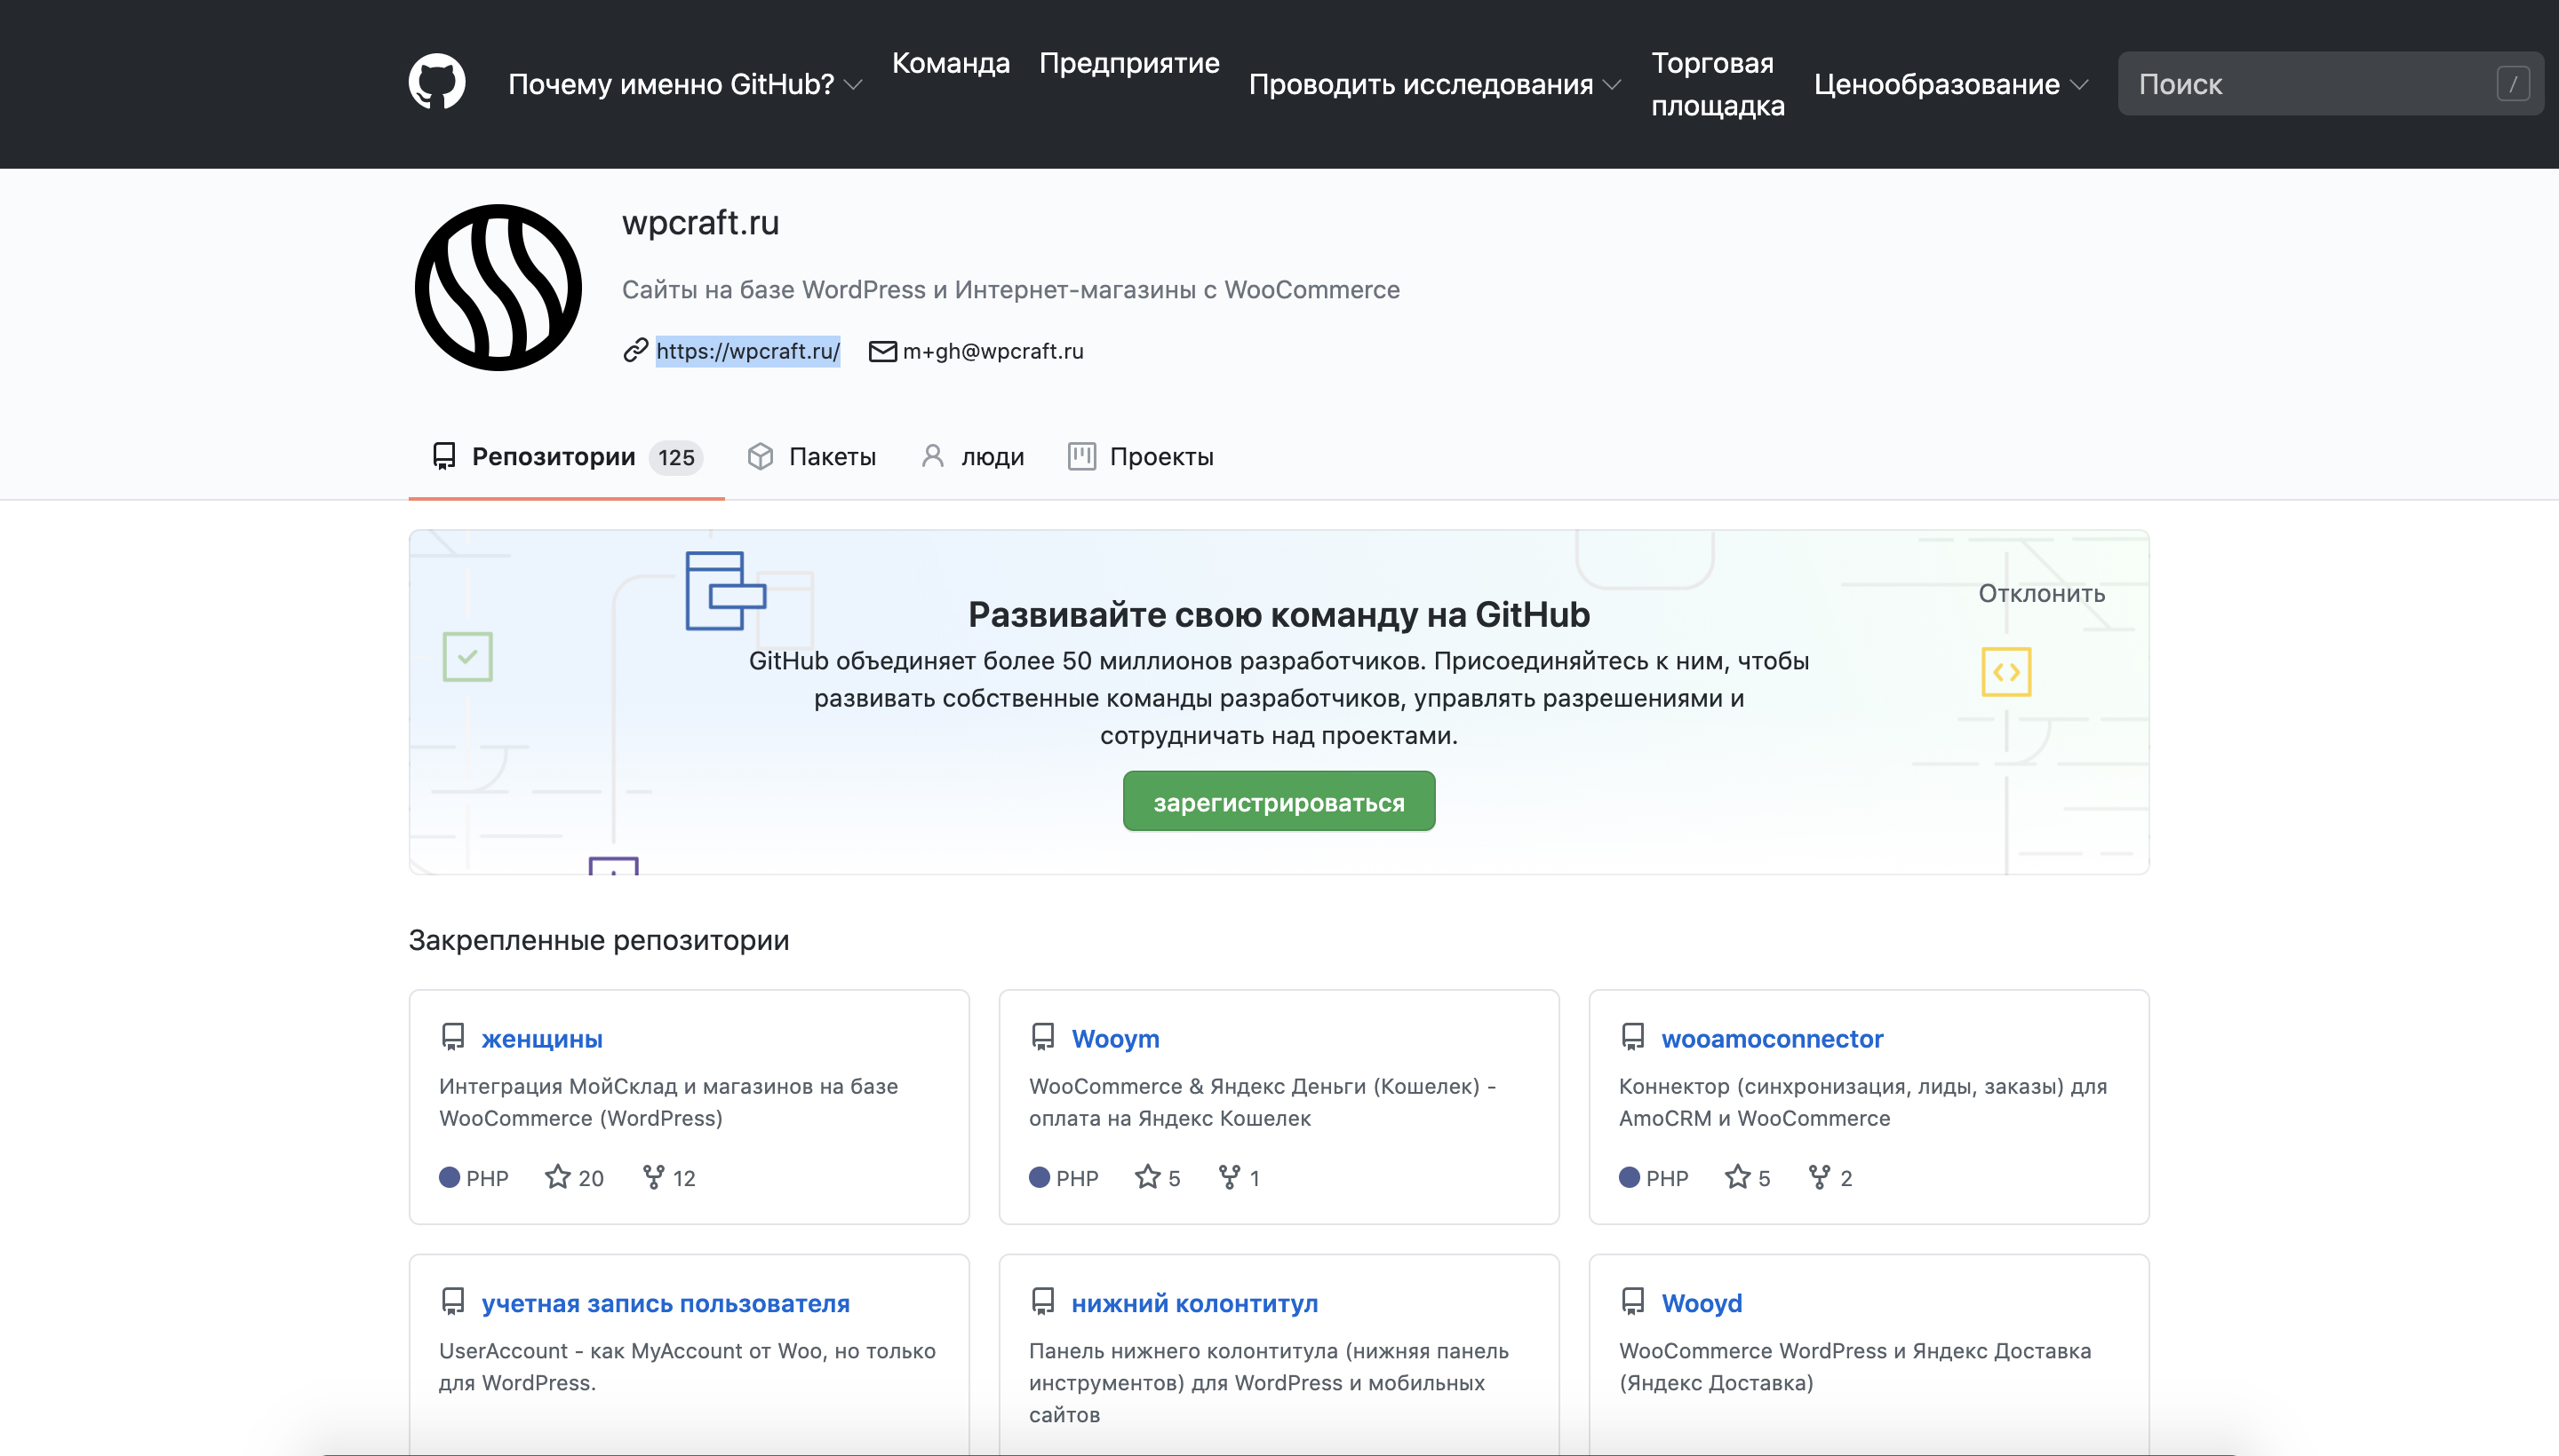Click the 125 repositories counter badge
2559x1456 pixels.
676,457
